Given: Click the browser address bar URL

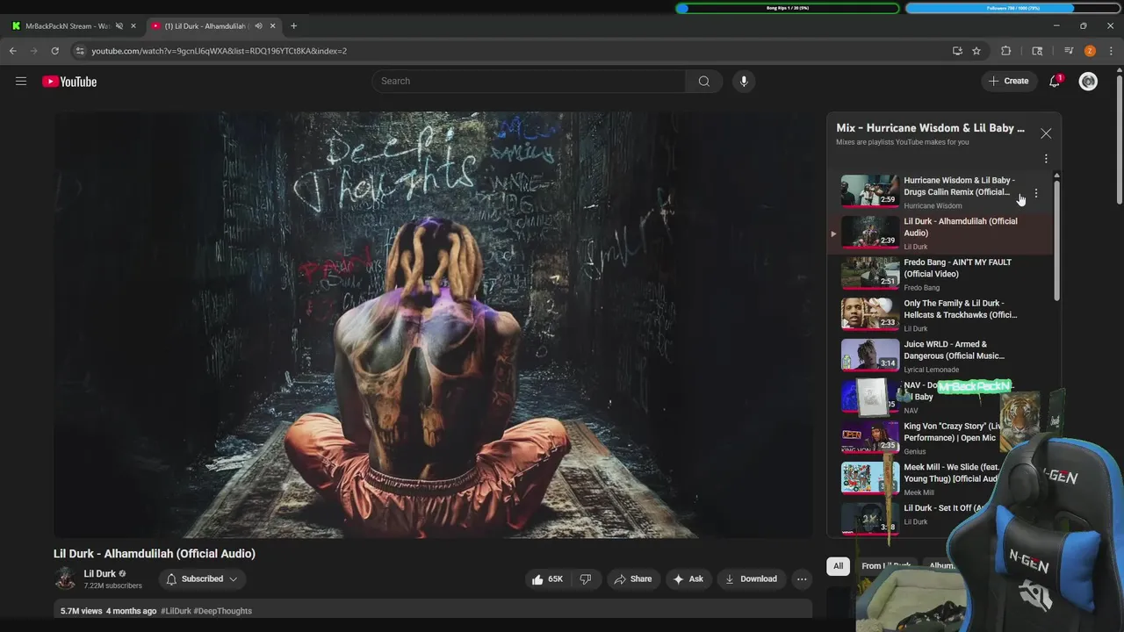Looking at the screenshot, I should tap(220, 51).
